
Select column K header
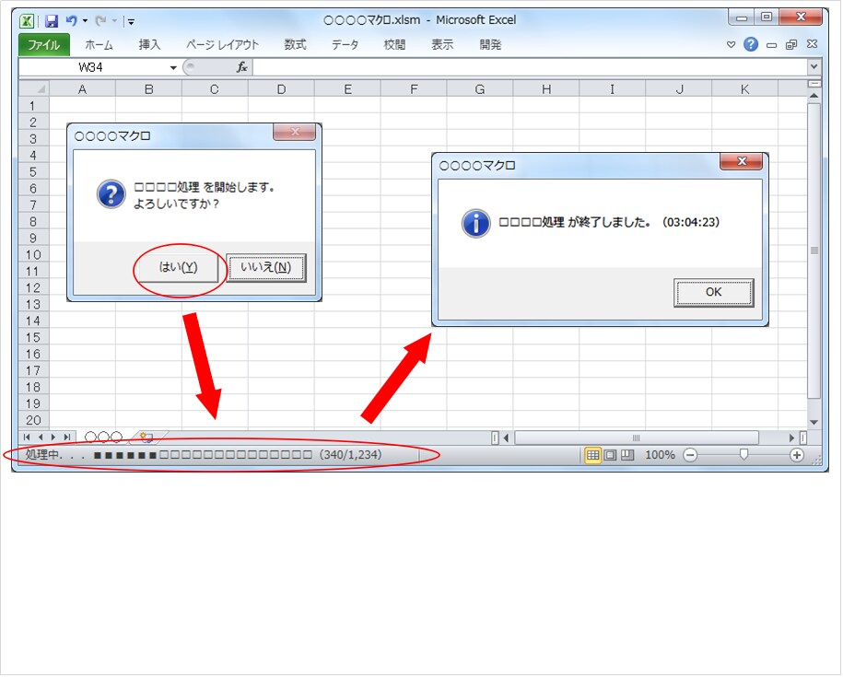[x=744, y=89]
